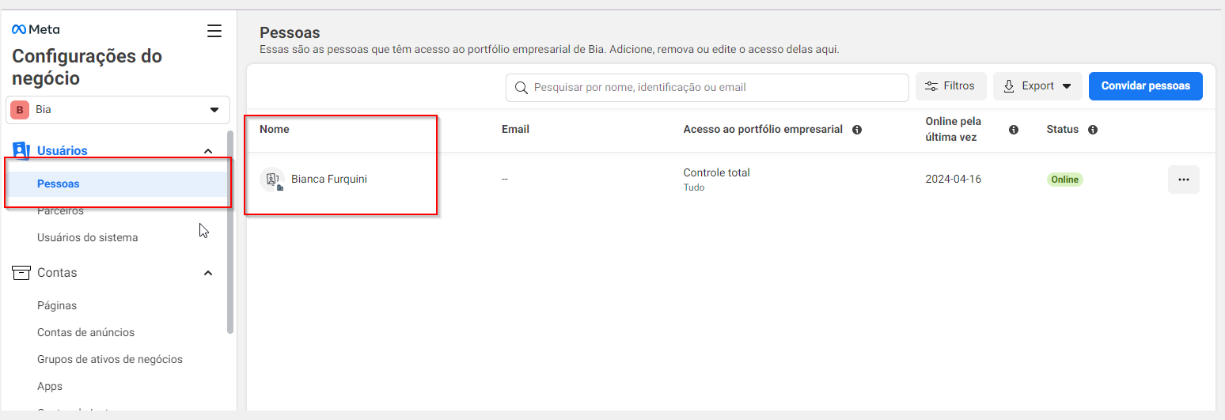Click the info icon beside Online pela última vez

(1014, 130)
